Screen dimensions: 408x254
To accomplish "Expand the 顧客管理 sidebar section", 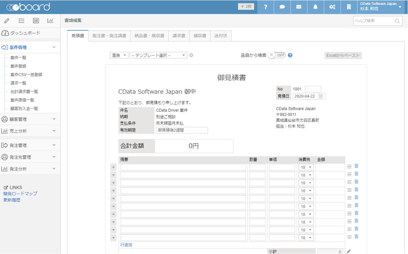I will pos(30,119).
